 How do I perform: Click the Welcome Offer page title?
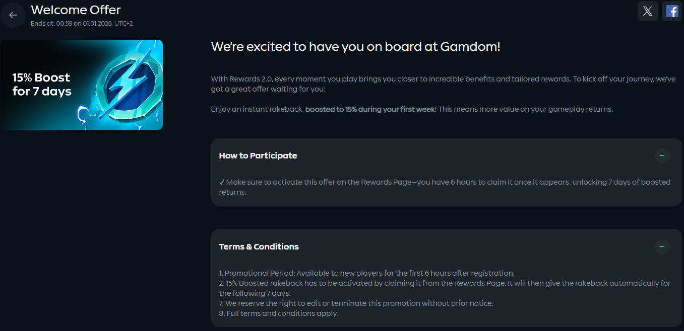tap(76, 10)
